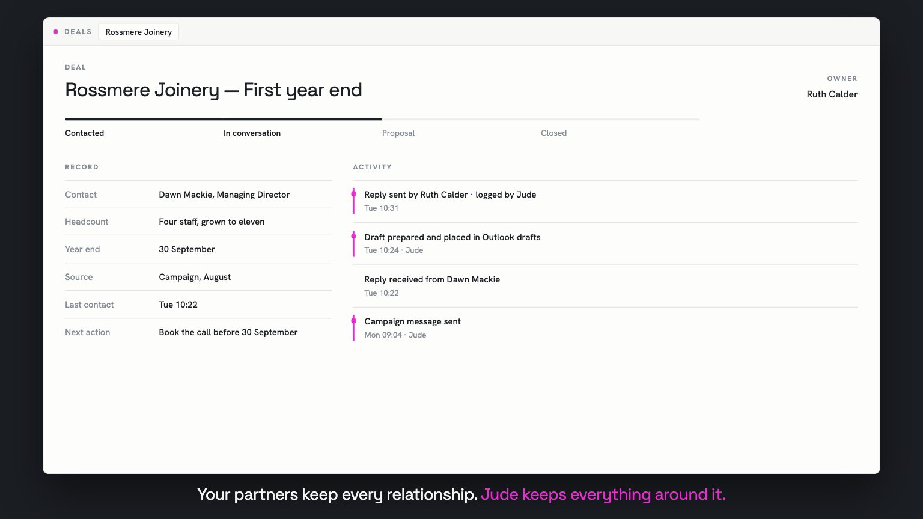Click the ACTIVITY section heading
The height and width of the screenshot is (519, 923).
373,167
